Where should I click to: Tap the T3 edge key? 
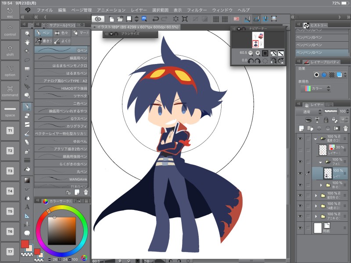(10, 171)
